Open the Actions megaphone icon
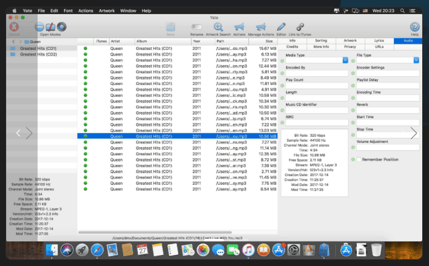Image resolution: width=429 pixels, height=266 pixels. point(239,27)
